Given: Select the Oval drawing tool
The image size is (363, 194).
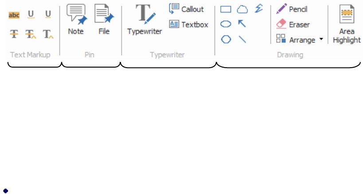Looking at the screenshot, I should click(226, 24).
